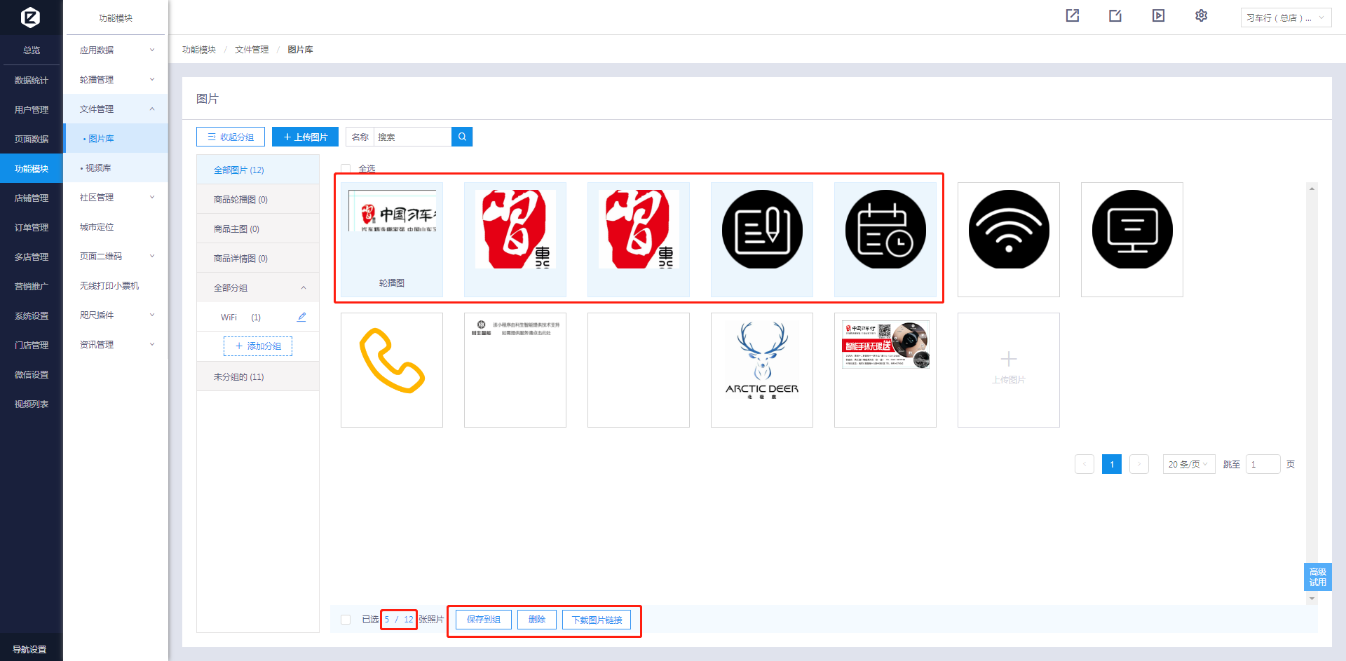1346x661 pixels.
Task: Open the store selector dropdown 习车行
Action: point(1285,18)
